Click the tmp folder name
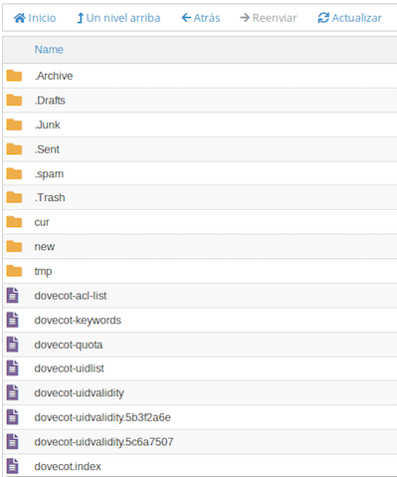This screenshot has width=397, height=477. click(x=43, y=272)
